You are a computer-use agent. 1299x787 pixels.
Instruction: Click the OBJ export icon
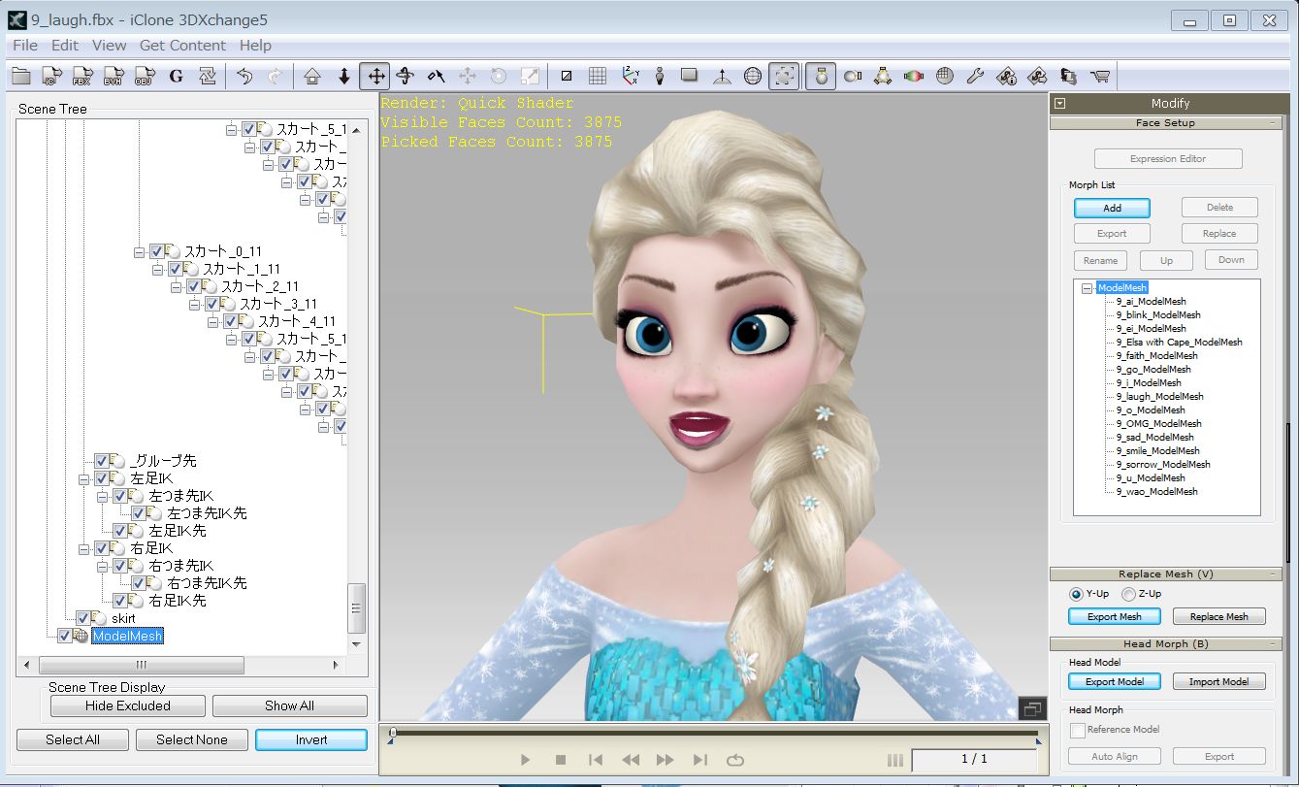click(145, 76)
